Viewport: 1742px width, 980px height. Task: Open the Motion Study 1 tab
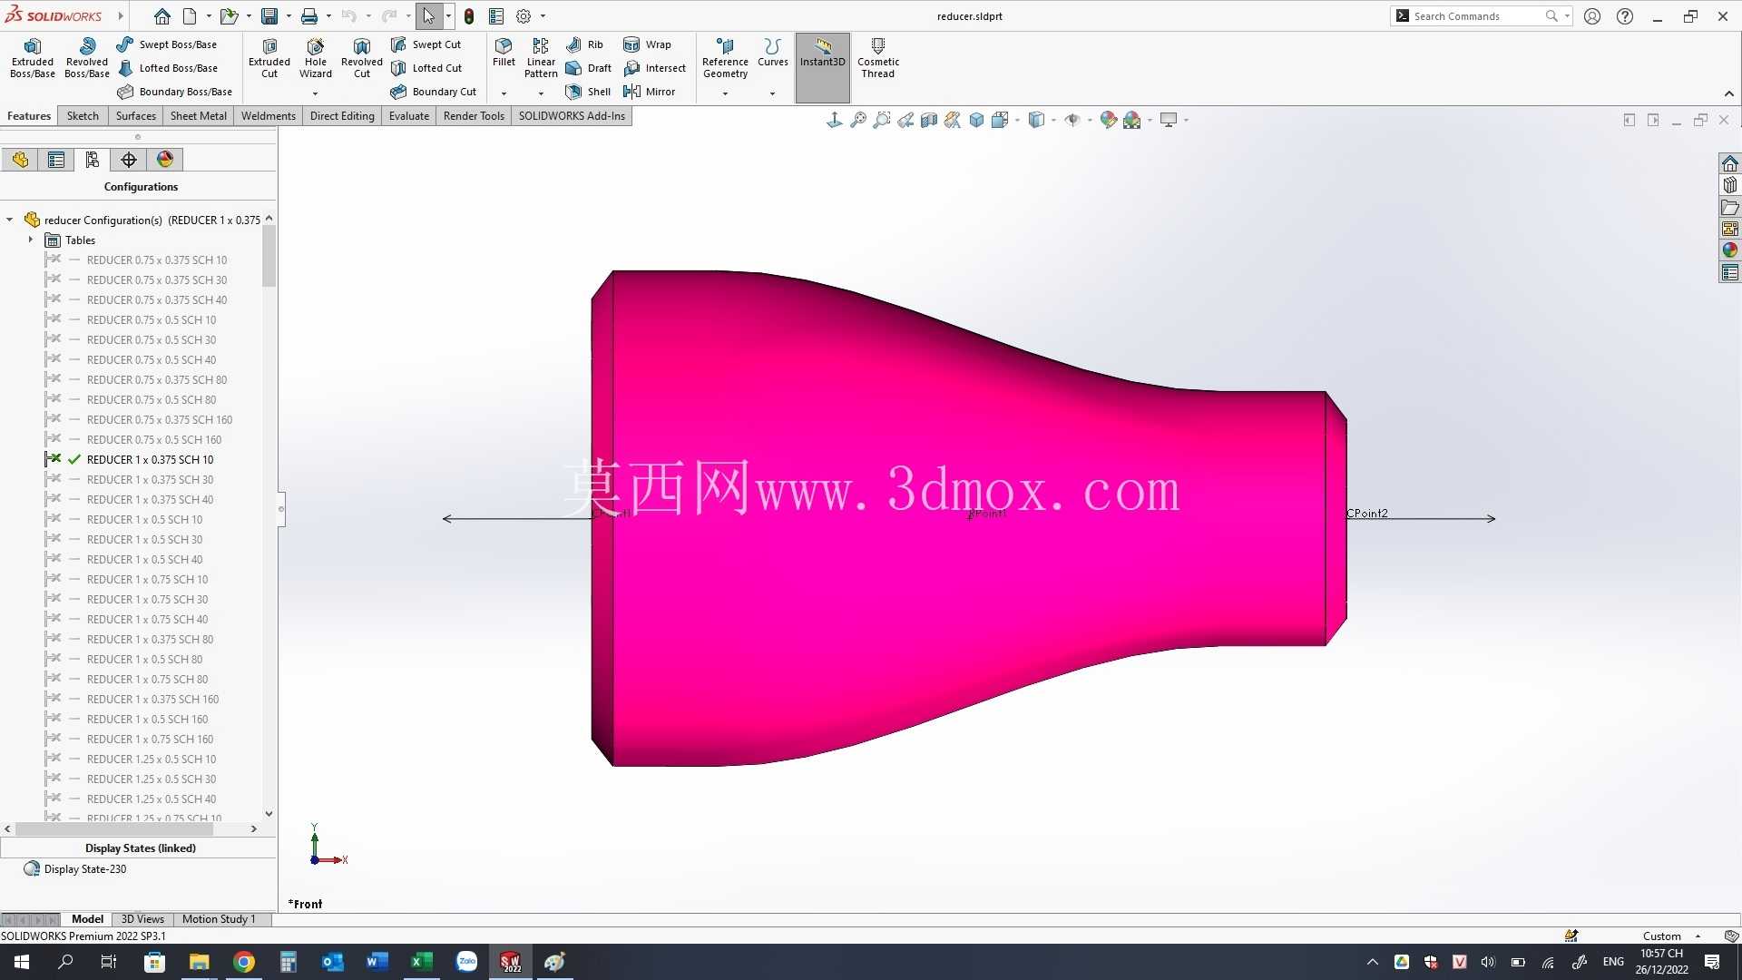(x=219, y=919)
